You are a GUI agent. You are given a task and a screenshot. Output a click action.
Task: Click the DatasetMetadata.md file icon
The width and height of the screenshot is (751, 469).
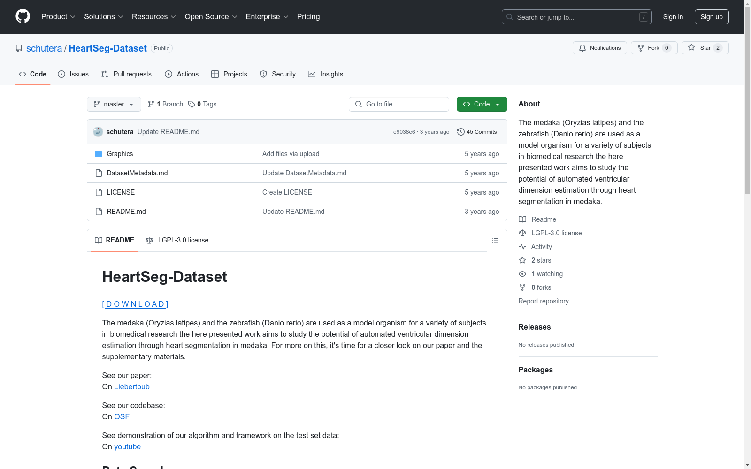[x=99, y=173]
